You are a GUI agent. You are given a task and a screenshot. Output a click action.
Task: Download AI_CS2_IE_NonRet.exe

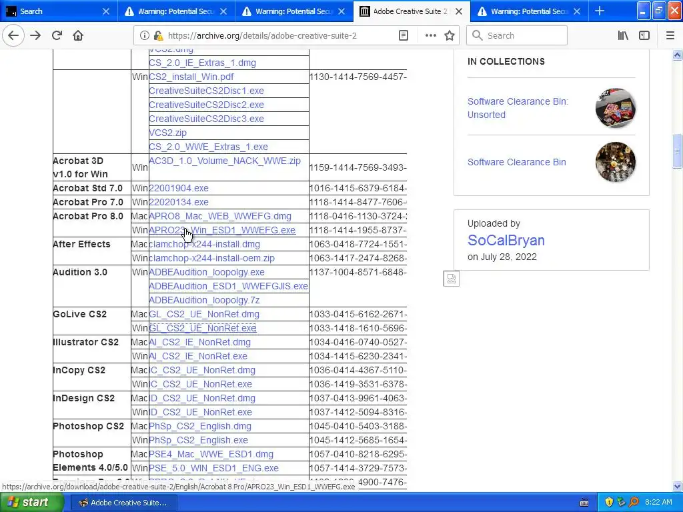[x=198, y=356]
